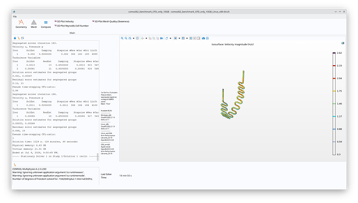
Task: Clear messages with lower broom icon
Action: pyautogui.click(x=15, y=165)
